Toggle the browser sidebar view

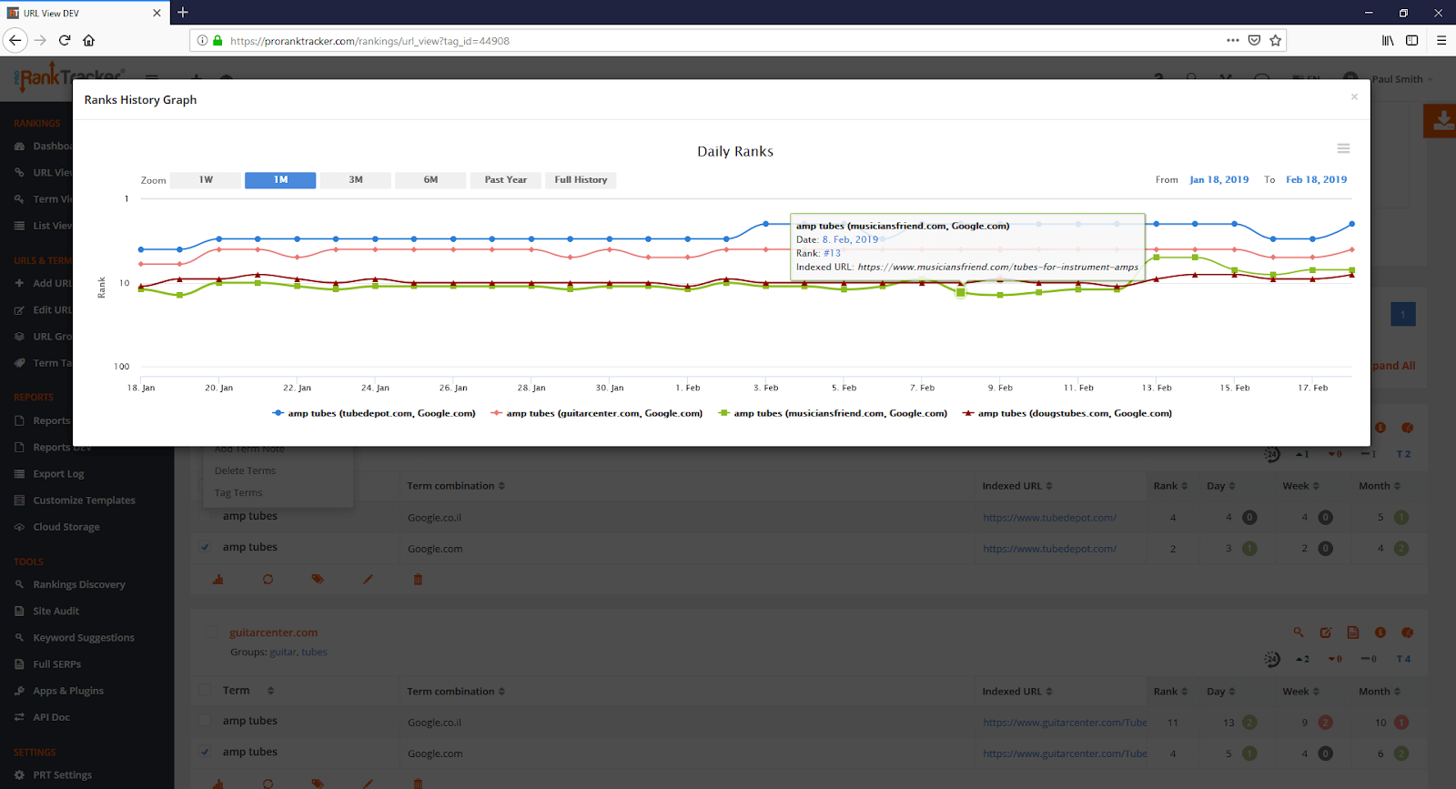[1412, 40]
